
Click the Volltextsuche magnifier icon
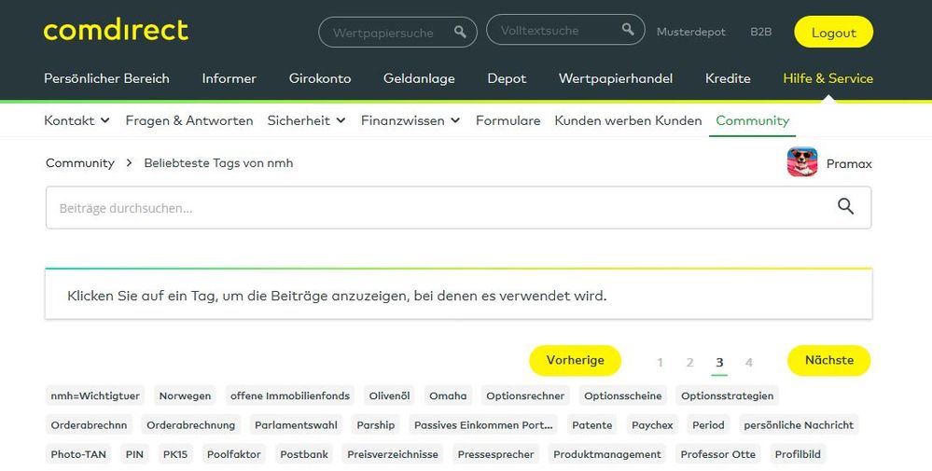(x=629, y=31)
